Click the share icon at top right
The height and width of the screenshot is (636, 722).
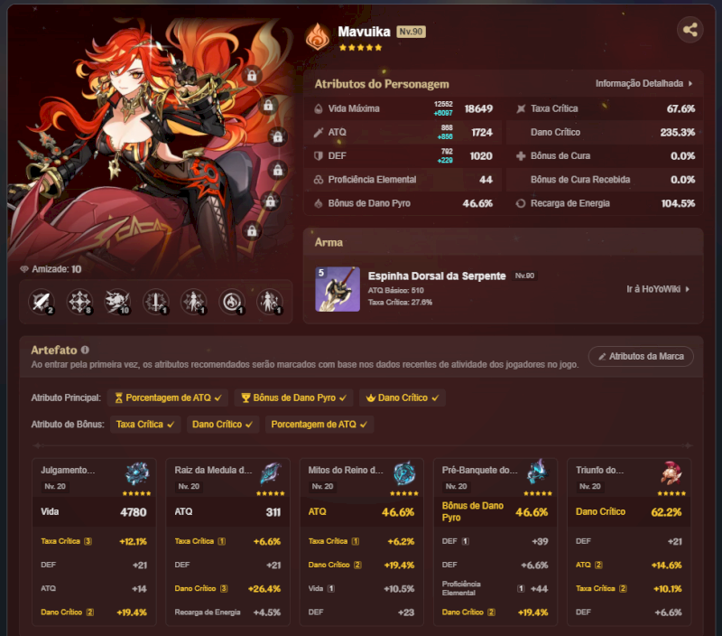point(690,30)
